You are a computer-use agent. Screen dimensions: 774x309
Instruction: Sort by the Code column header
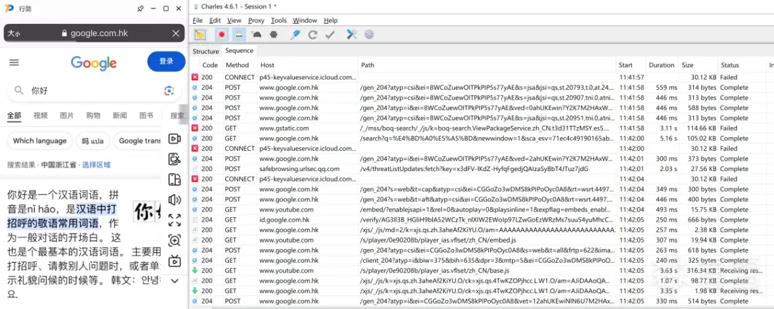tap(210, 65)
